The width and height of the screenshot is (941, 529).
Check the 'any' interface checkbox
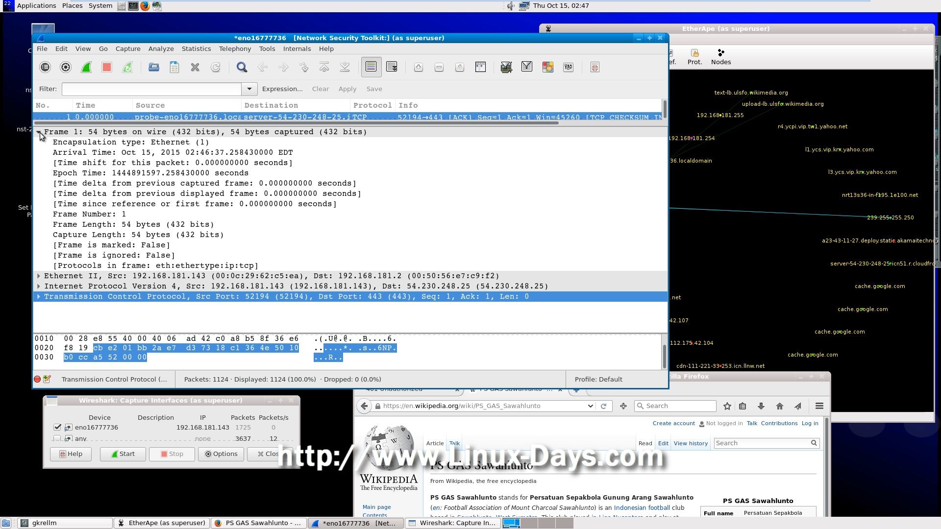[x=57, y=438]
